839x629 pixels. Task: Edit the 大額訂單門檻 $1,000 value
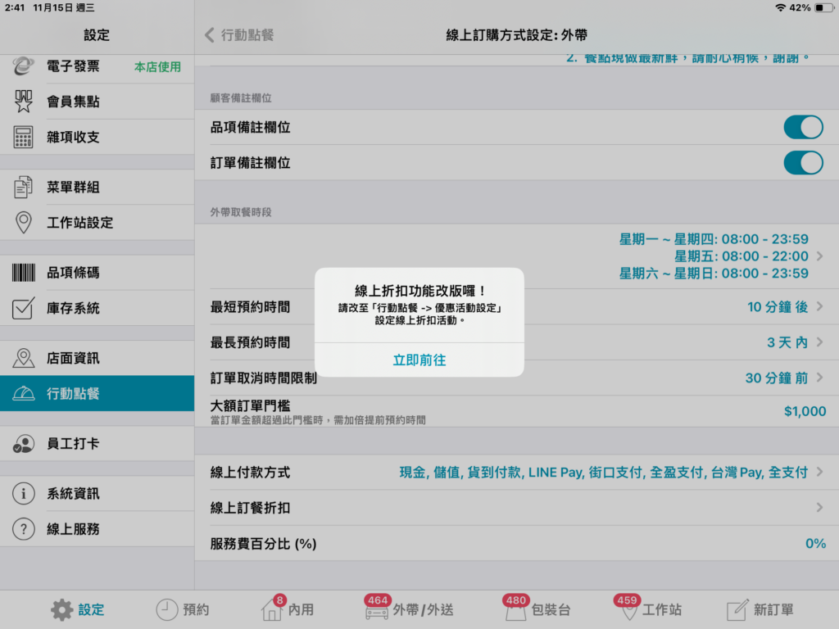click(805, 411)
